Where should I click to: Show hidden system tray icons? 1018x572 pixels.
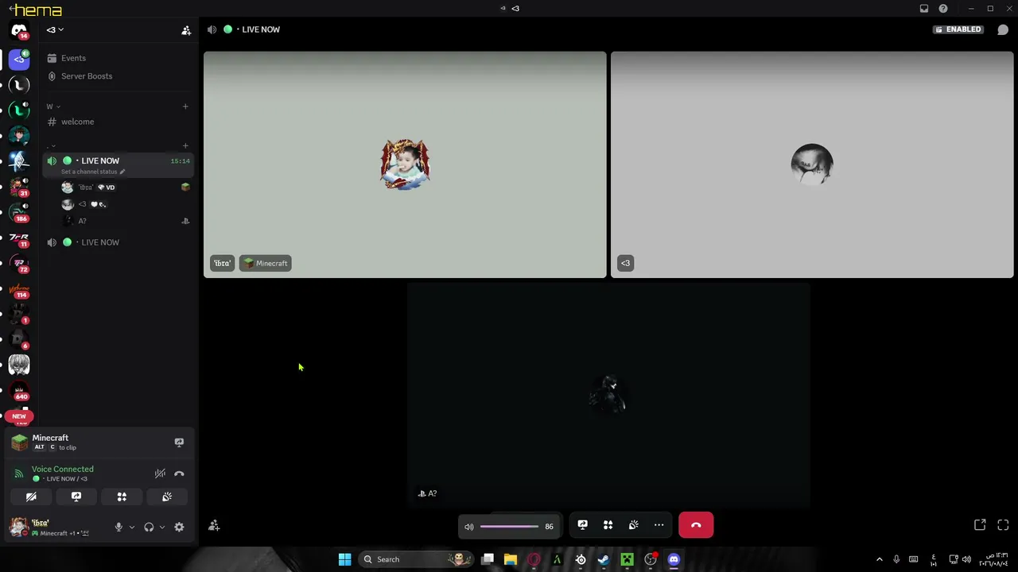pyautogui.click(x=880, y=559)
